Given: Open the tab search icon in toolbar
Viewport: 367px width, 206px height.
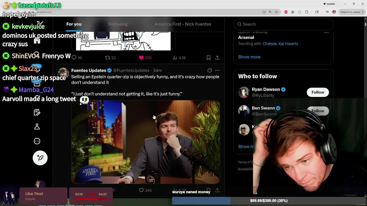Looking at the screenshot, I should coord(317,12).
